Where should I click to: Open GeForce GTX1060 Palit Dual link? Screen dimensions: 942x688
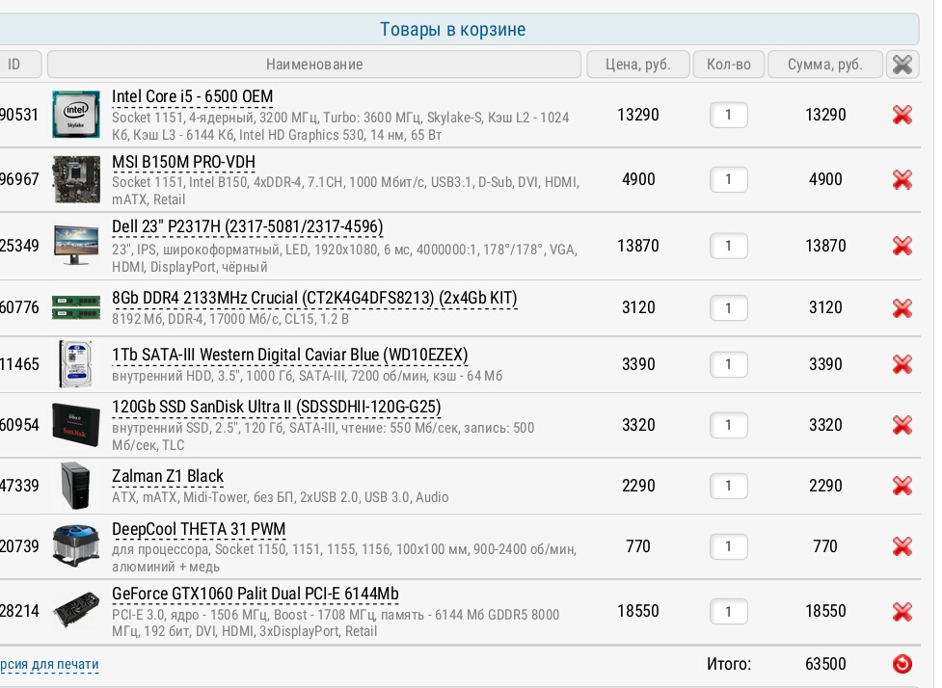click(256, 594)
